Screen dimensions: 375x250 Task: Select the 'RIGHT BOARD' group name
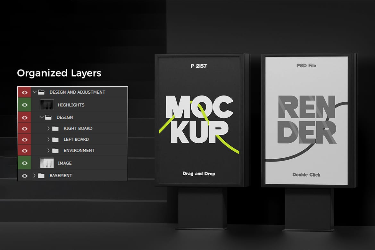pos(78,128)
